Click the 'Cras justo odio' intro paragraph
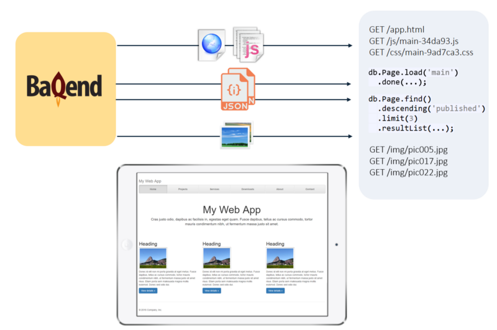 (x=232, y=222)
